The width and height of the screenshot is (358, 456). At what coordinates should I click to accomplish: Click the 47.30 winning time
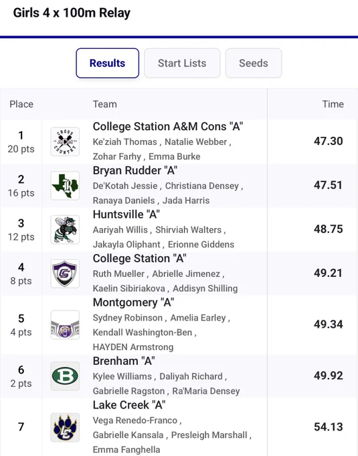(x=328, y=141)
